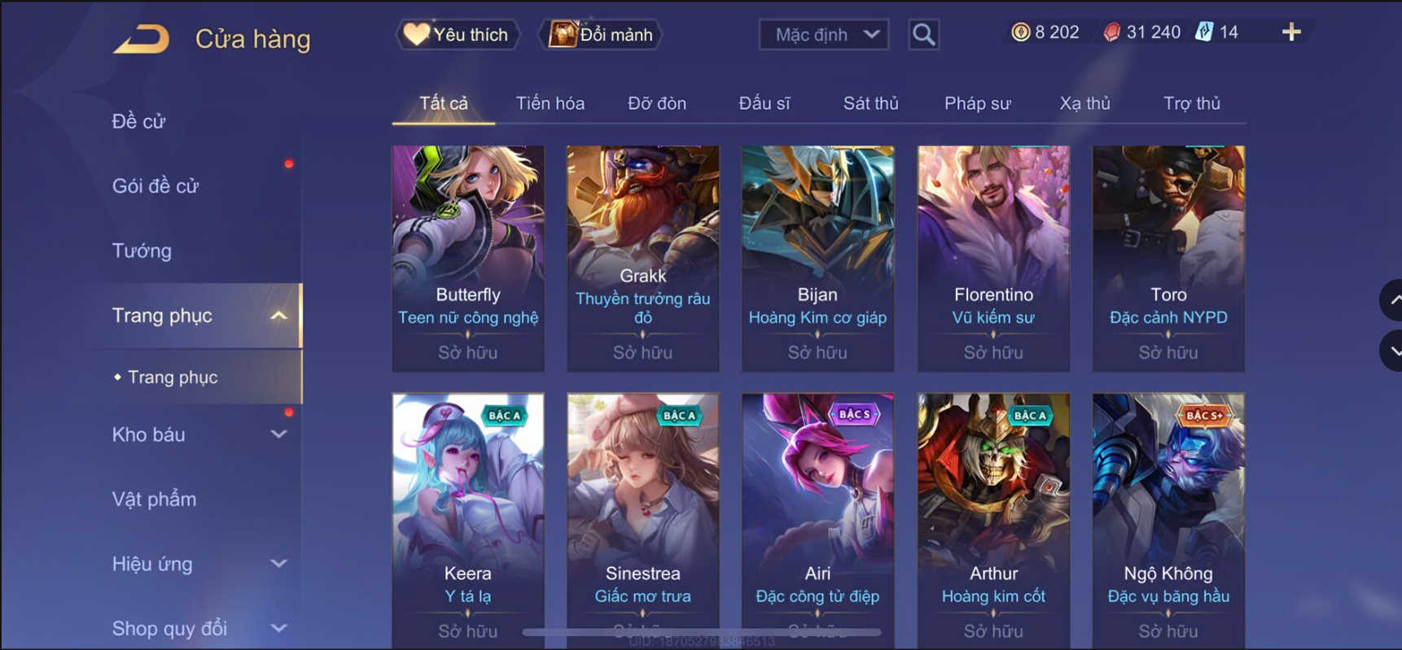The height and width of the screenshot is (650, 1402).
Task: Page up with the right-edge arrow
Action: pos(1391,299)
